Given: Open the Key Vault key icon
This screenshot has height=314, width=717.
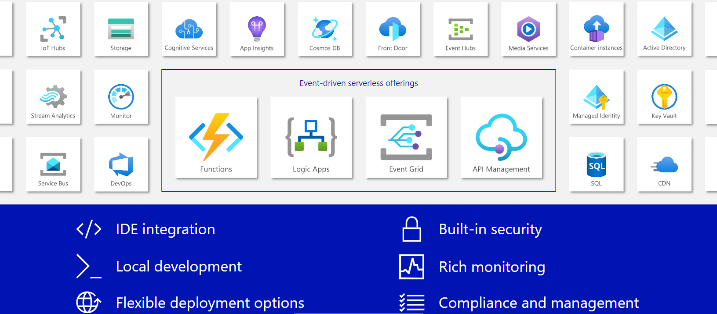Looking at the screenshot, I should point(664,97).
